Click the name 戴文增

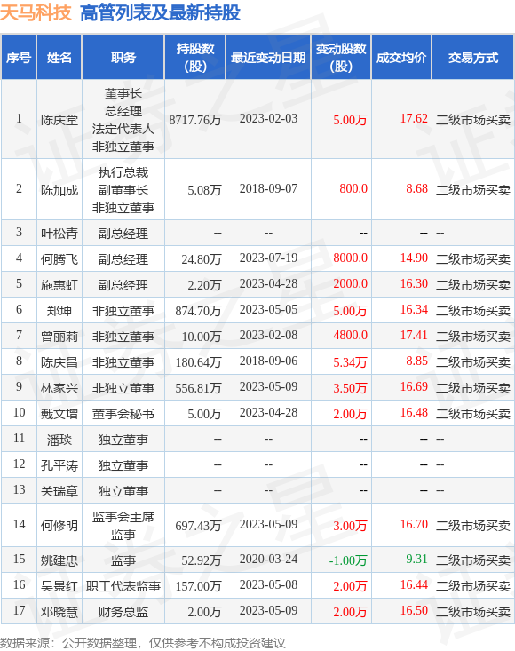59,414
